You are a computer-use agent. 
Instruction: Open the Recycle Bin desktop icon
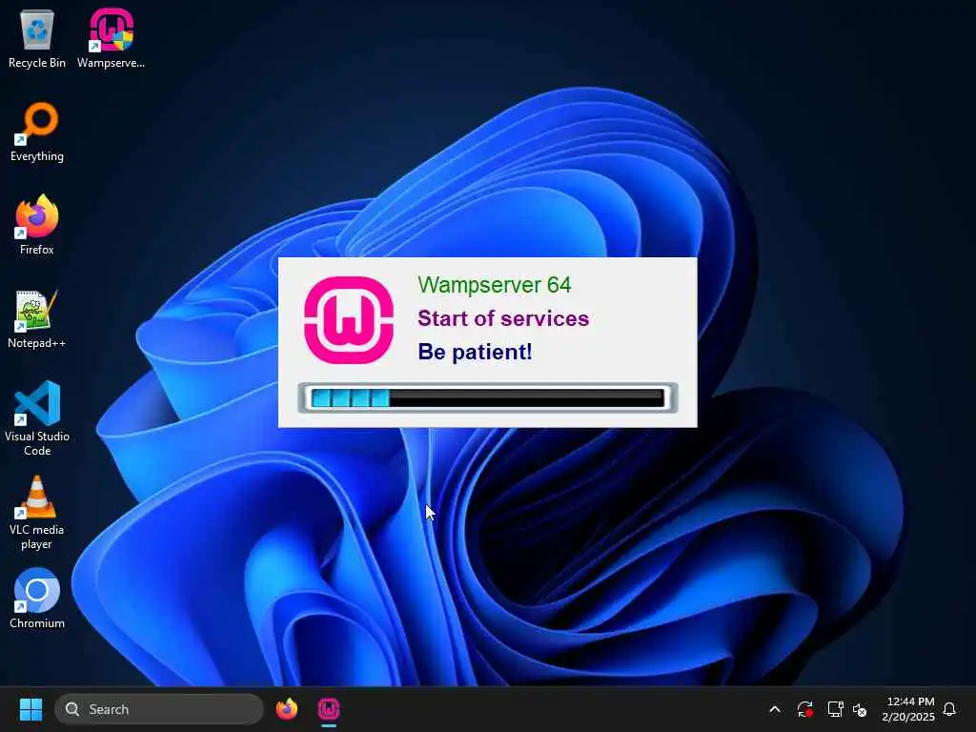point(37,38)
